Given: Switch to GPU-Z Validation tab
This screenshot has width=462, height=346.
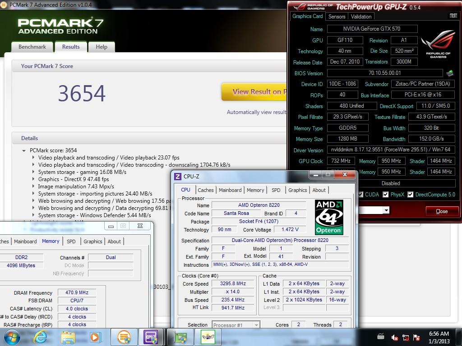Looking at the screenshot, I should pyautogui.click(x=361, y=17).
